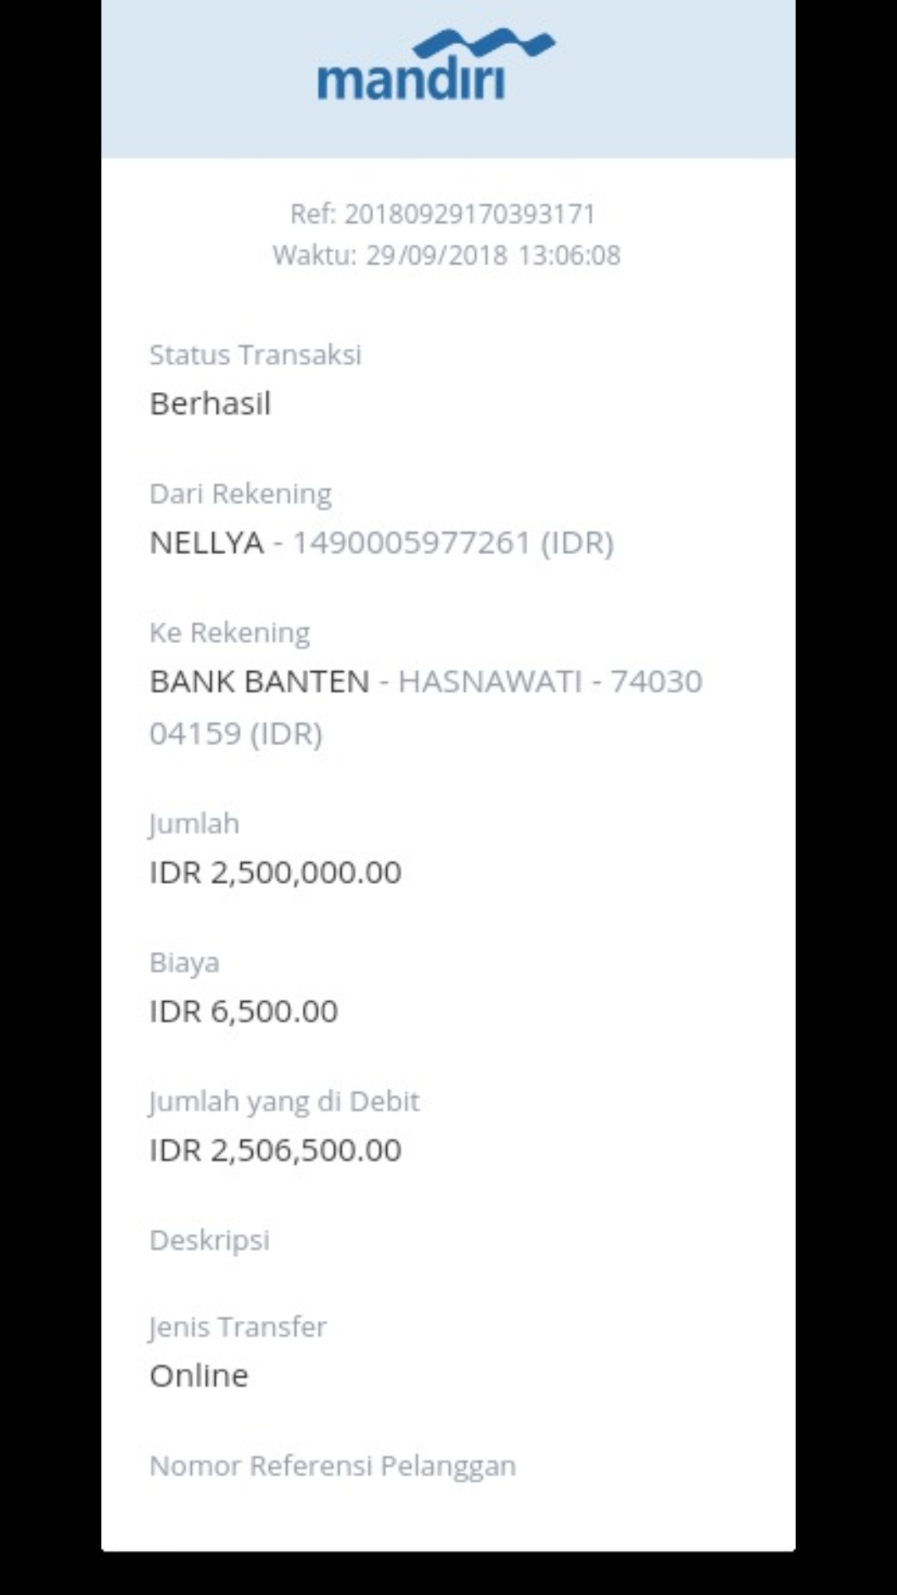Screen dimensions: 897x1595
Task: Click the Jumlah yang di Debit label
Action: 284,1101
